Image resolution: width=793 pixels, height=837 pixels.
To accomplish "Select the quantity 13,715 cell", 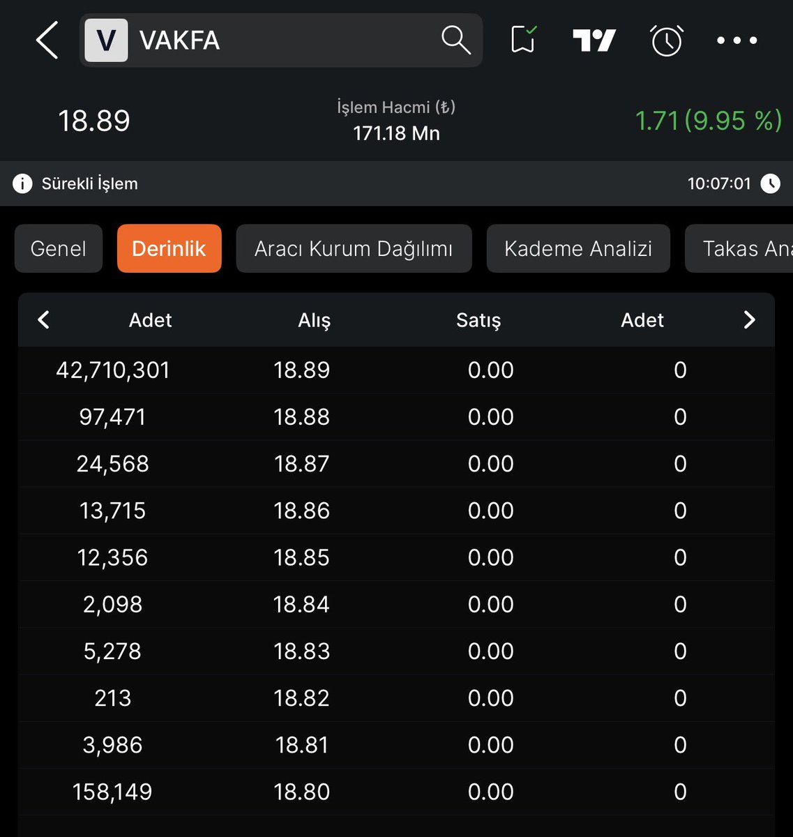I will tap(113, 511).
